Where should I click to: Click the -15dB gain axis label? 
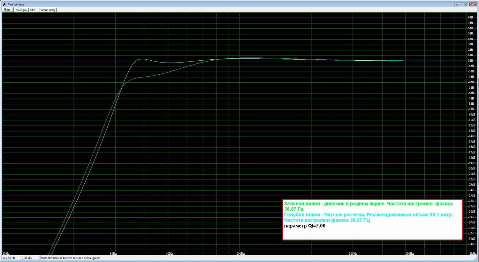pos(472,141)
